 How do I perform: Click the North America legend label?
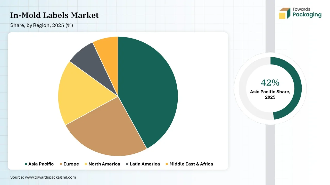point(104,164)
